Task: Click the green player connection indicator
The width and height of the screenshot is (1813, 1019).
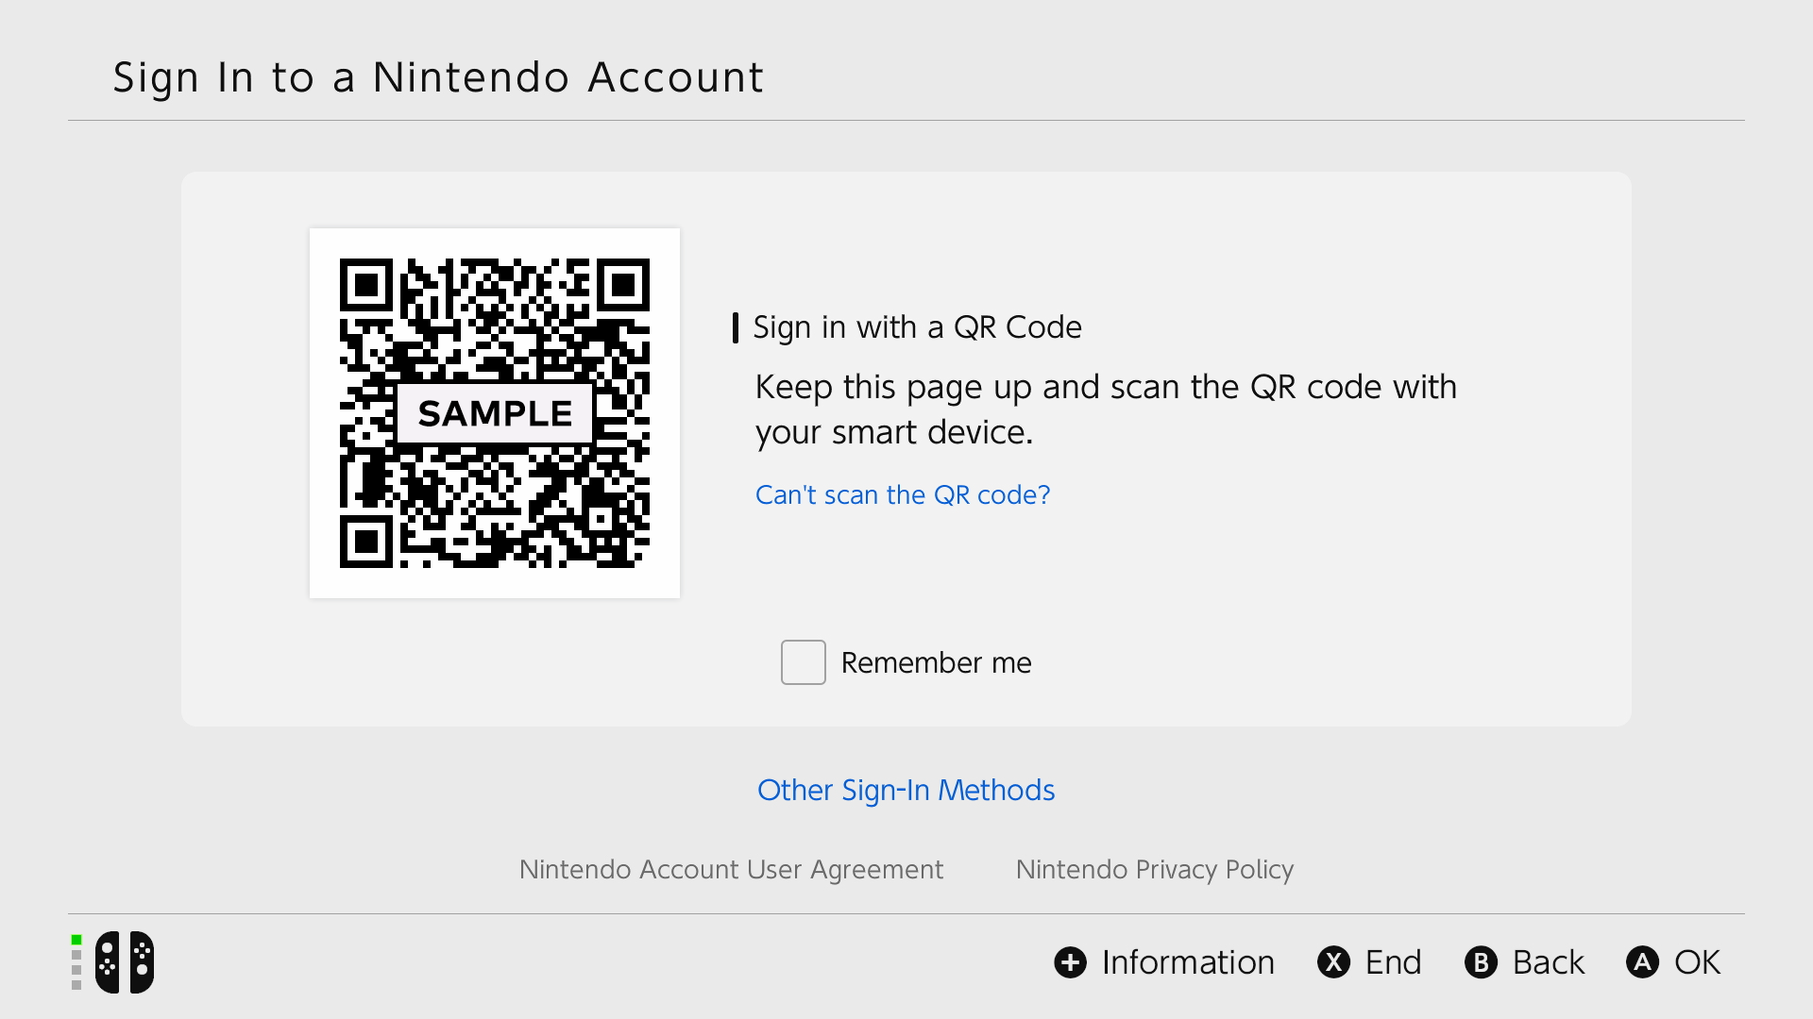Action: click(x=75, y=940)
